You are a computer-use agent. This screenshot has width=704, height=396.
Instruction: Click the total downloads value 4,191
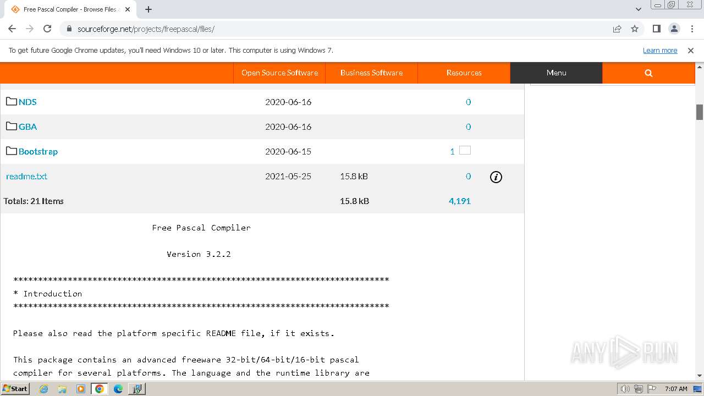tap(459, 201)
